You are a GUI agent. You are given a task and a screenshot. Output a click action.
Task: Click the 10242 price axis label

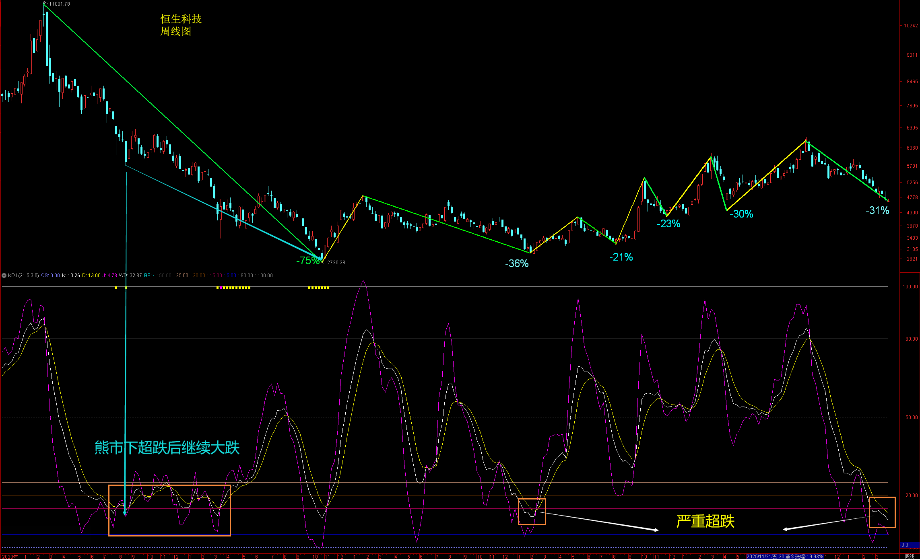point(910,25)
